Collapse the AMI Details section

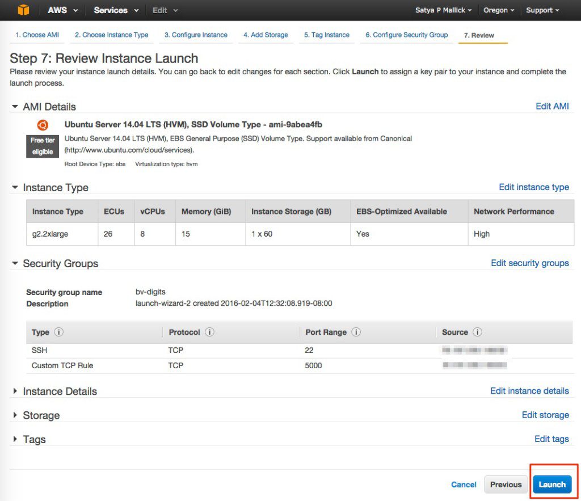[15, 107]
